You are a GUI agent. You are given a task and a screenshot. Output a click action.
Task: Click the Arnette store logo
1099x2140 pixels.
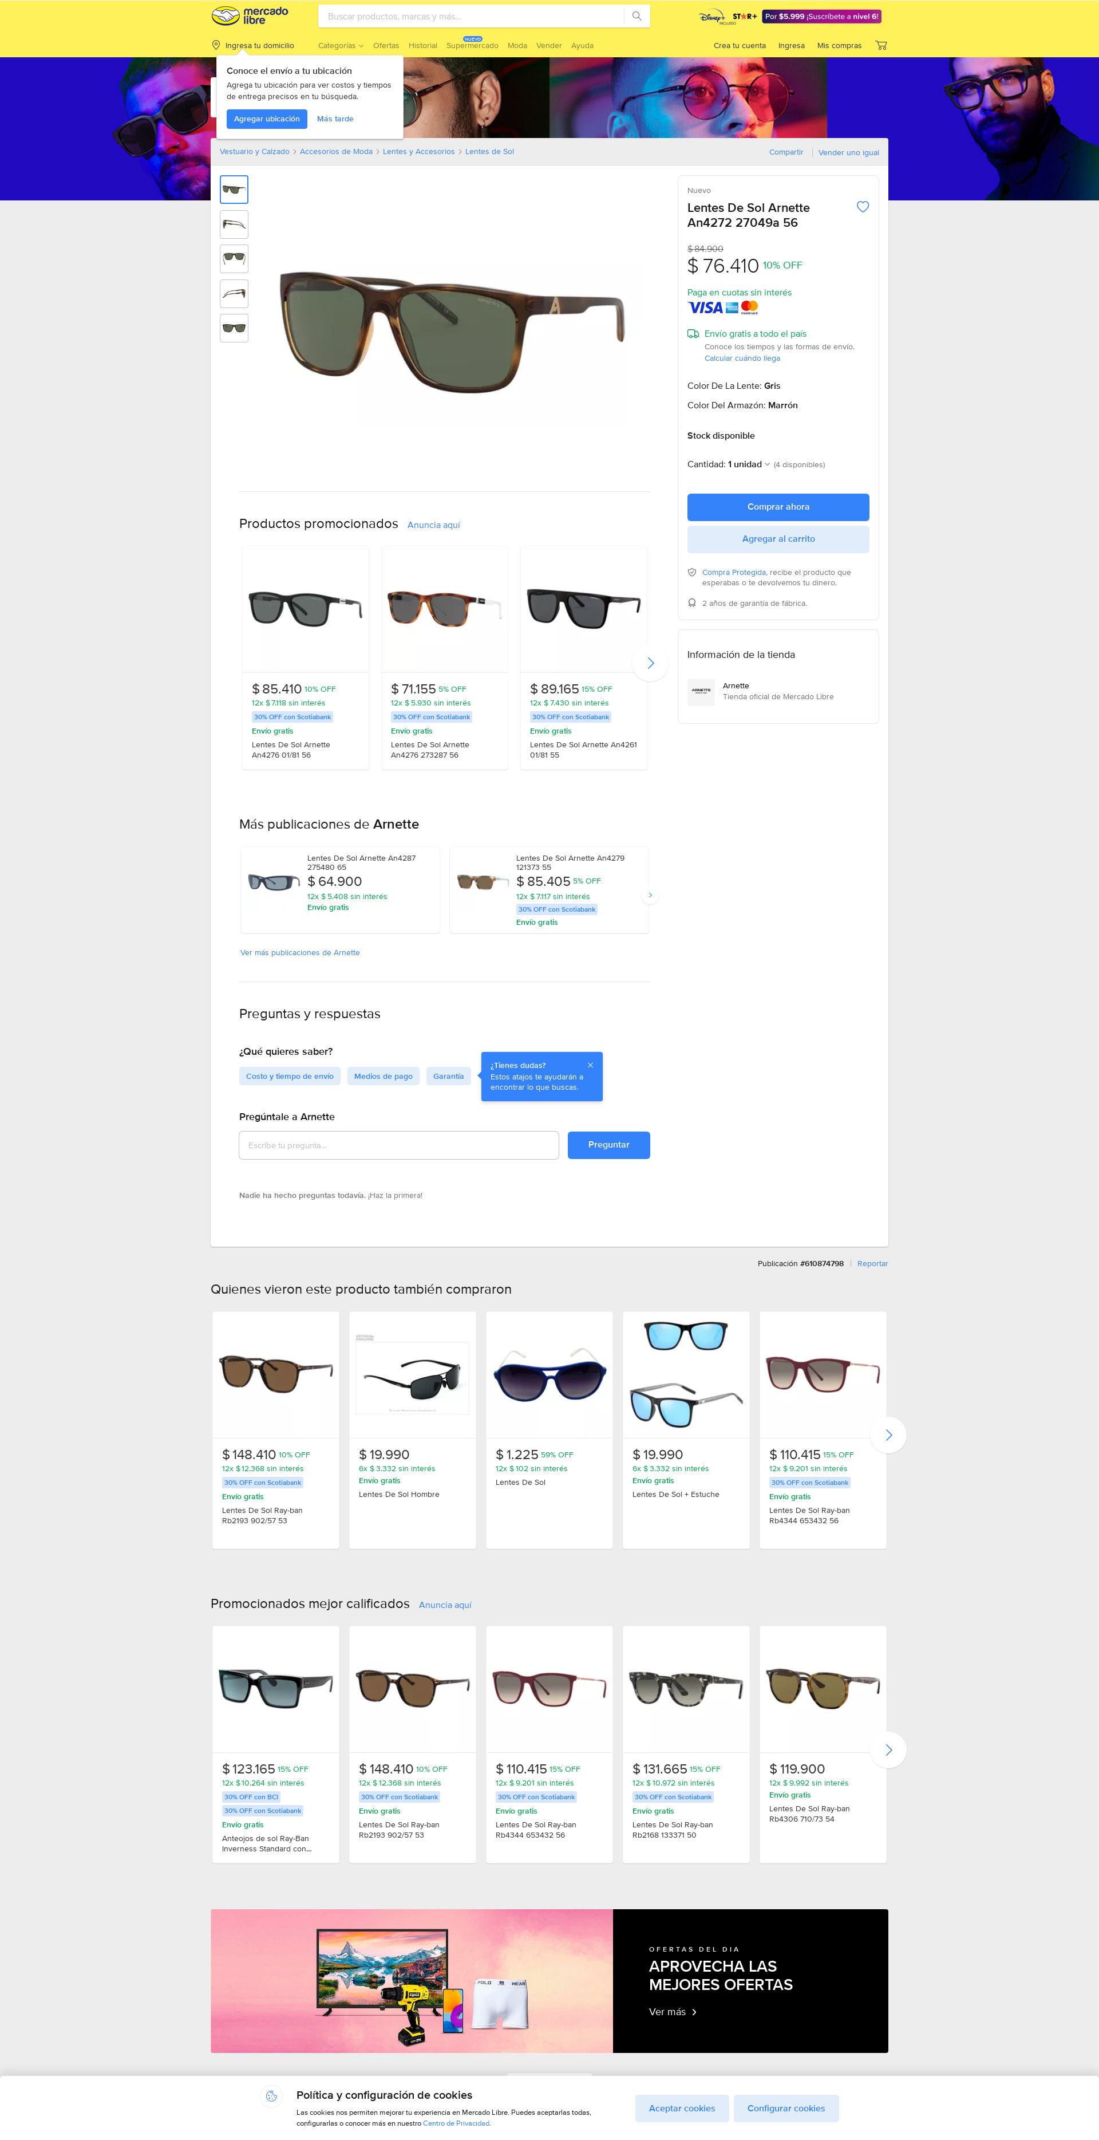701,691
